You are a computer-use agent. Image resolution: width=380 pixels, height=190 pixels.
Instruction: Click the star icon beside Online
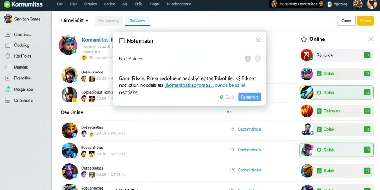(304, 39)
